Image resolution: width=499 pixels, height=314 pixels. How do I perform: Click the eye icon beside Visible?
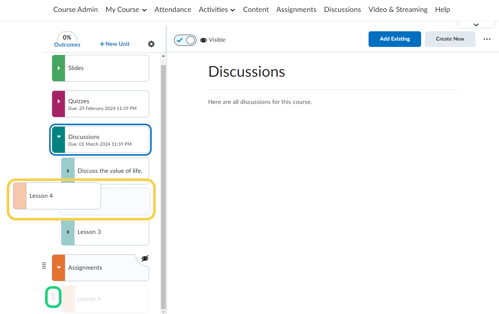click(203, 40)
